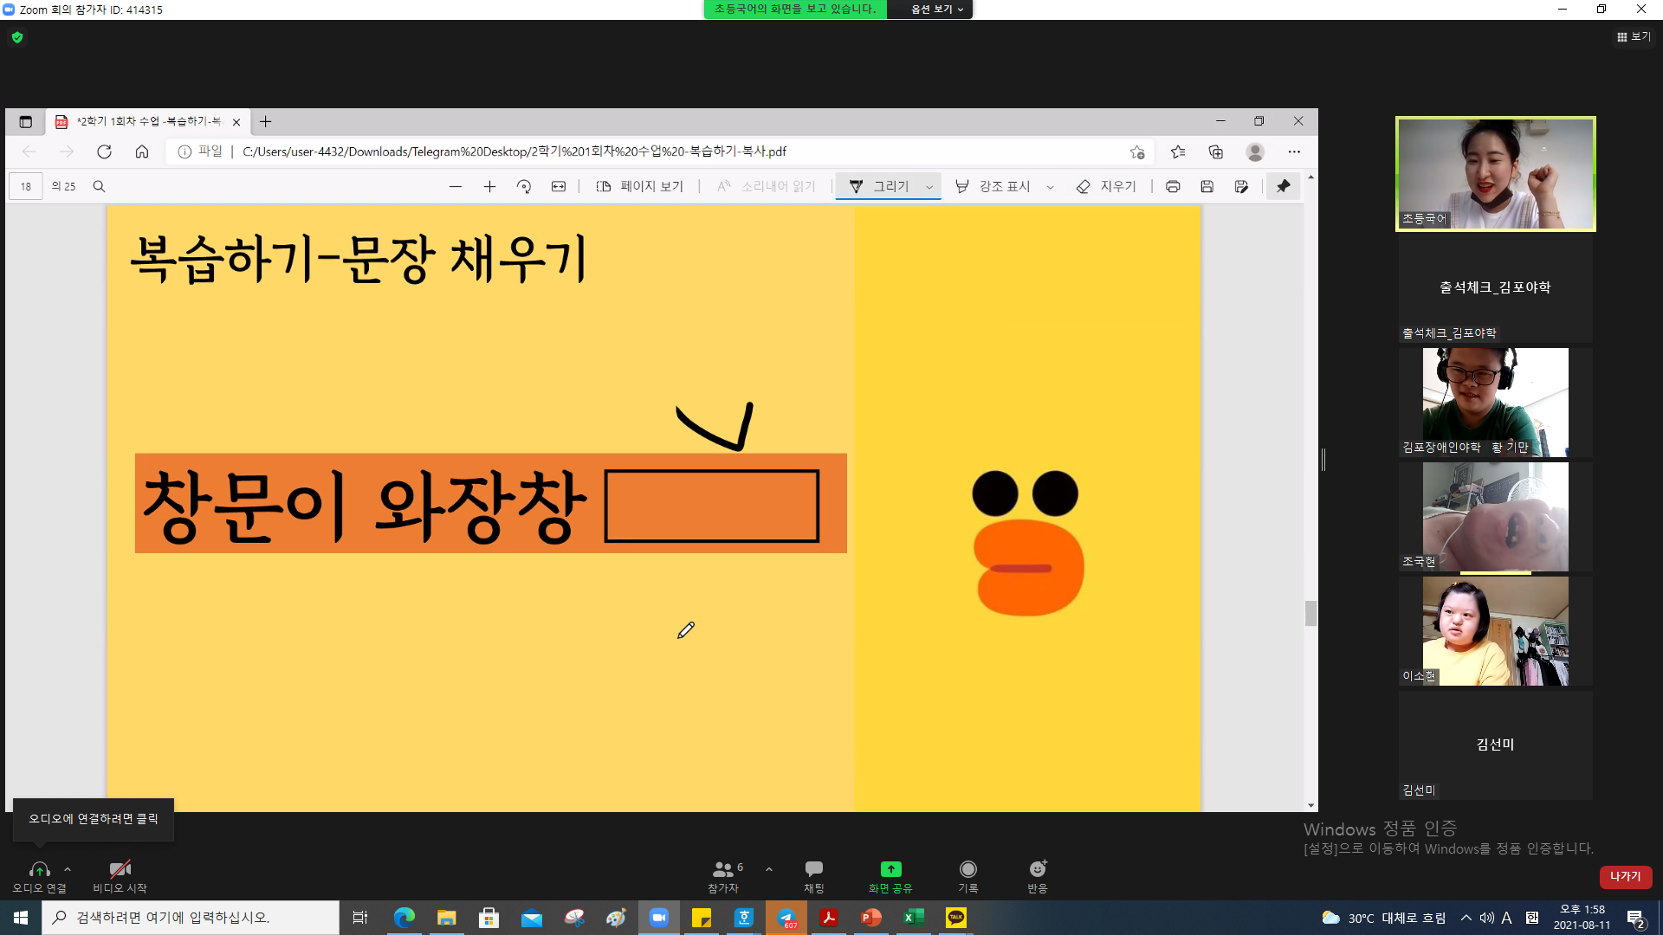The image size is (1663, 935).
Task: Open 페이지 보기 page view menu
Action: [x=640, y=186]
